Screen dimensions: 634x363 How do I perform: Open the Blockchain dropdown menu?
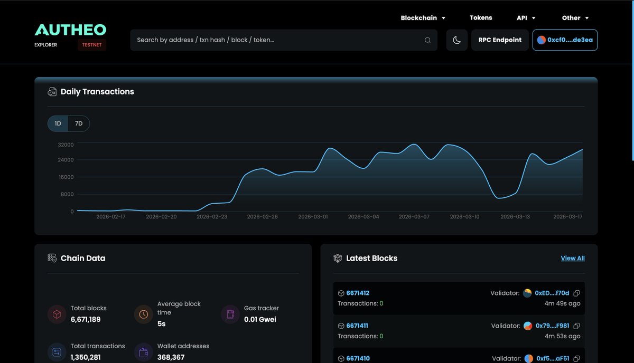point(423,18)
